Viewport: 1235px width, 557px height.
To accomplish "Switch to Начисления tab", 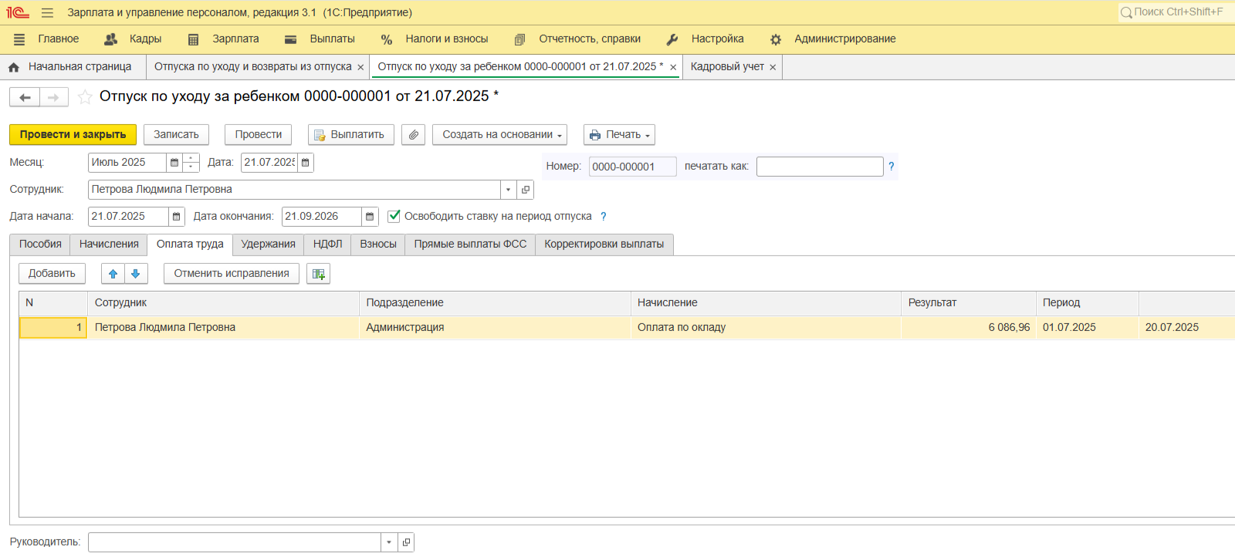I will (109, 245).
